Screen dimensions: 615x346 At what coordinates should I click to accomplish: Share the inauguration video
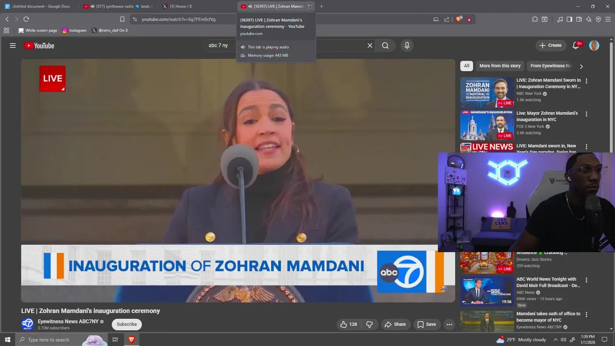396,324
